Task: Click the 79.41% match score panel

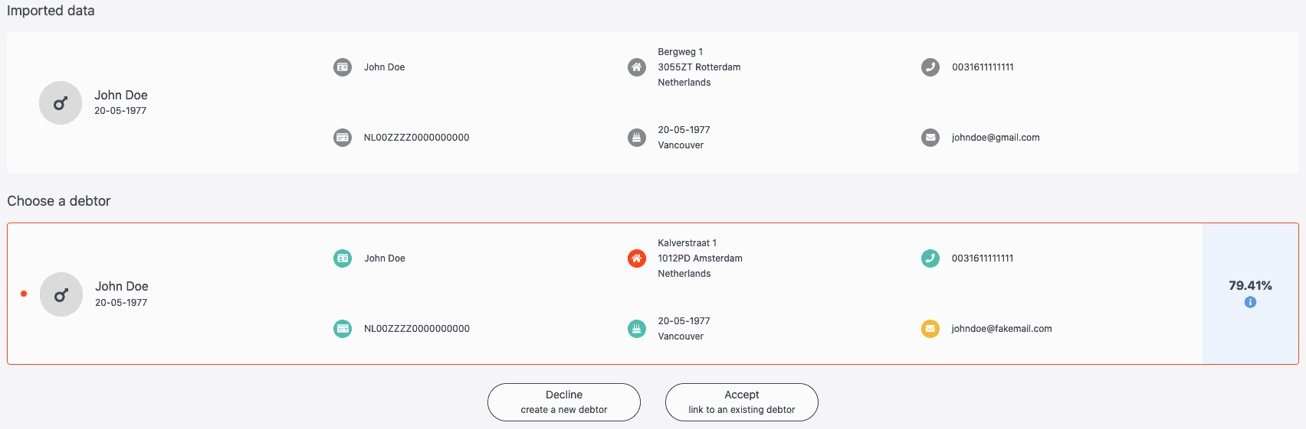Action: (1250, 294)
